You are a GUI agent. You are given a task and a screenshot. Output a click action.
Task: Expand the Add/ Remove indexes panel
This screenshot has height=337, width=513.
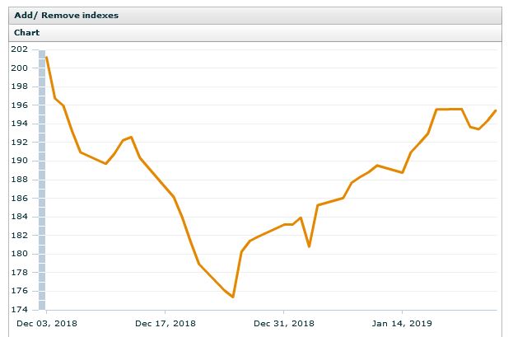[255, 16]
